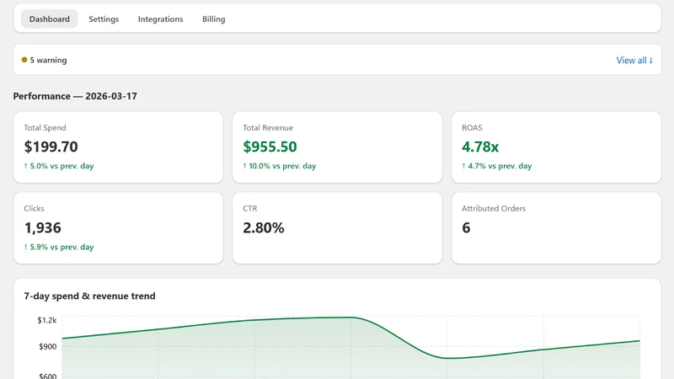This screenshot has height=379, width=674.
Task: Click the Clicks card label
Action: pyautogui.click(x=34, y=208)
